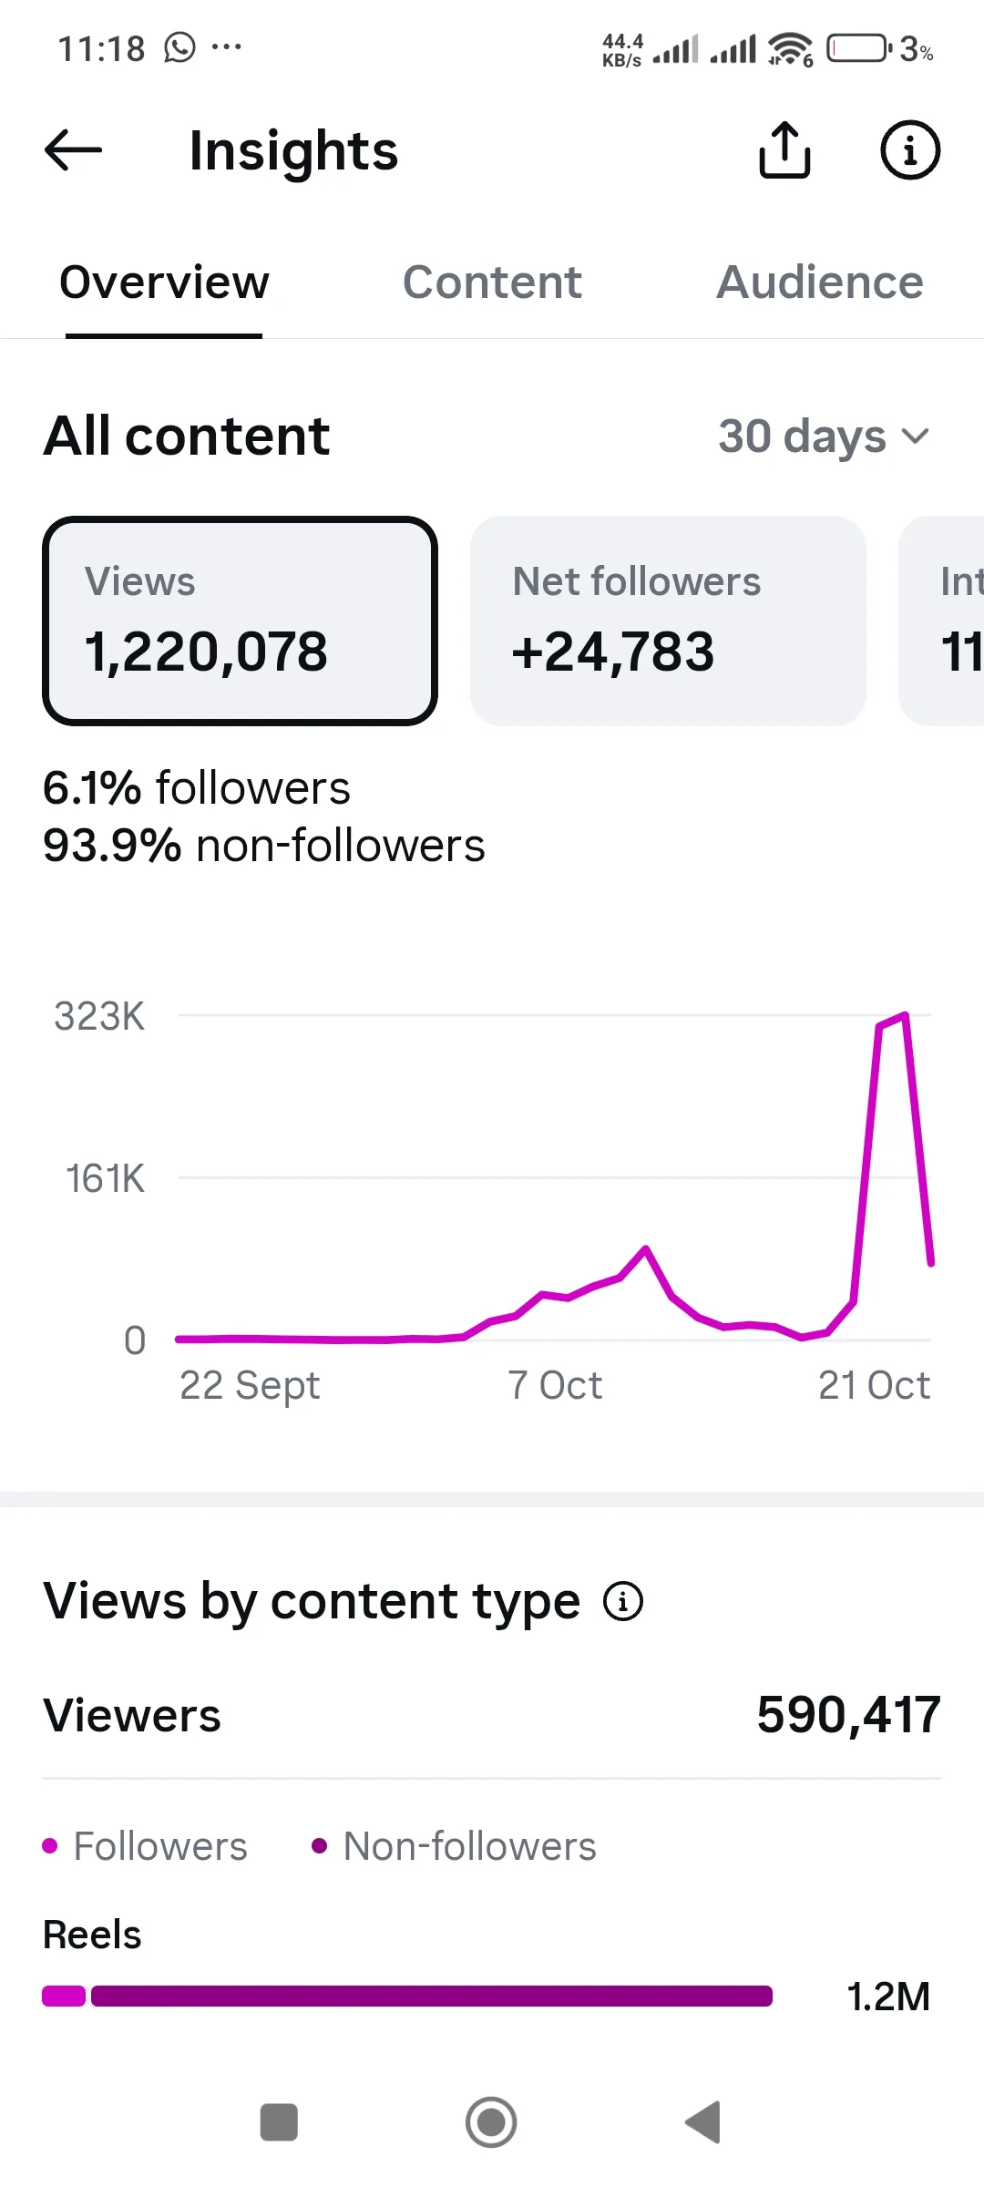The height and width of the screenshot is (2187, 984).
Task: Open the share/export icon
Action: tap(784, 149)
